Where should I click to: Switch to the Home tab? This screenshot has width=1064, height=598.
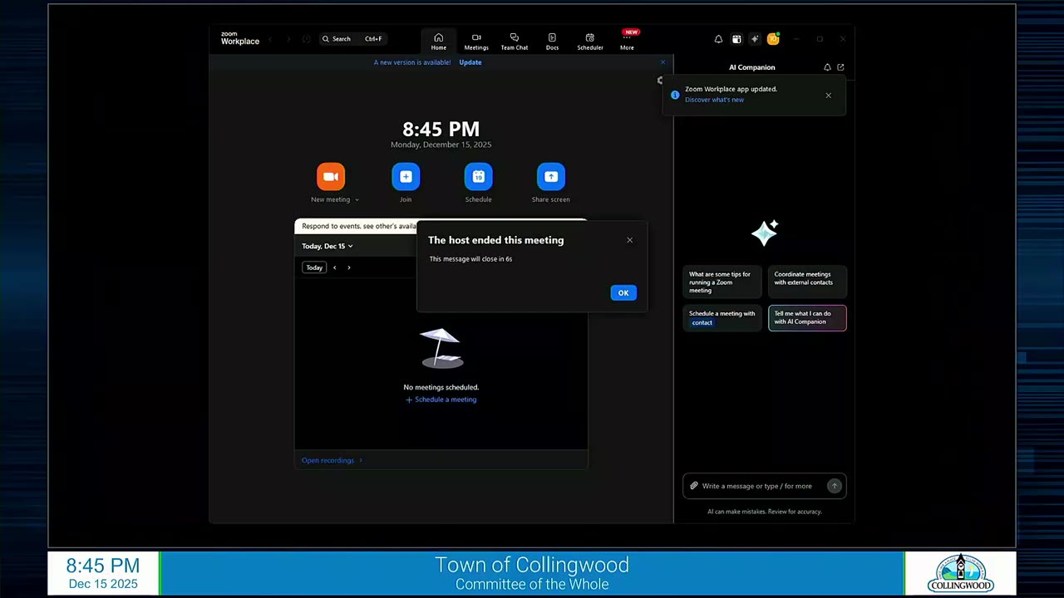439,42
